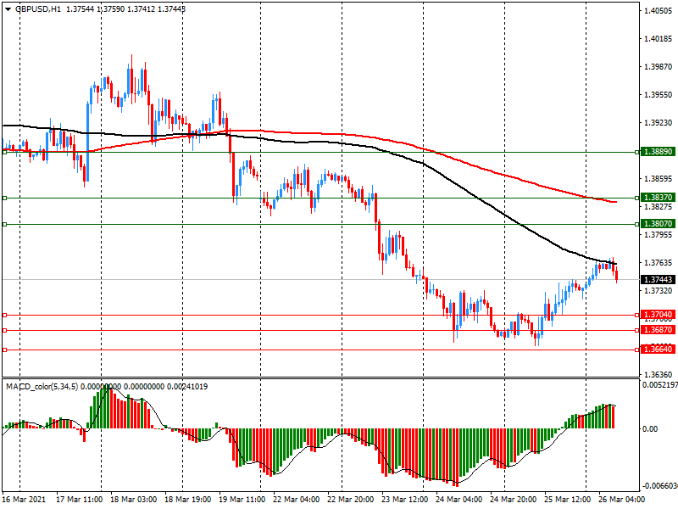Click the -0.006603 MACD scale value

pyautogui.click(x=660, y=486)
